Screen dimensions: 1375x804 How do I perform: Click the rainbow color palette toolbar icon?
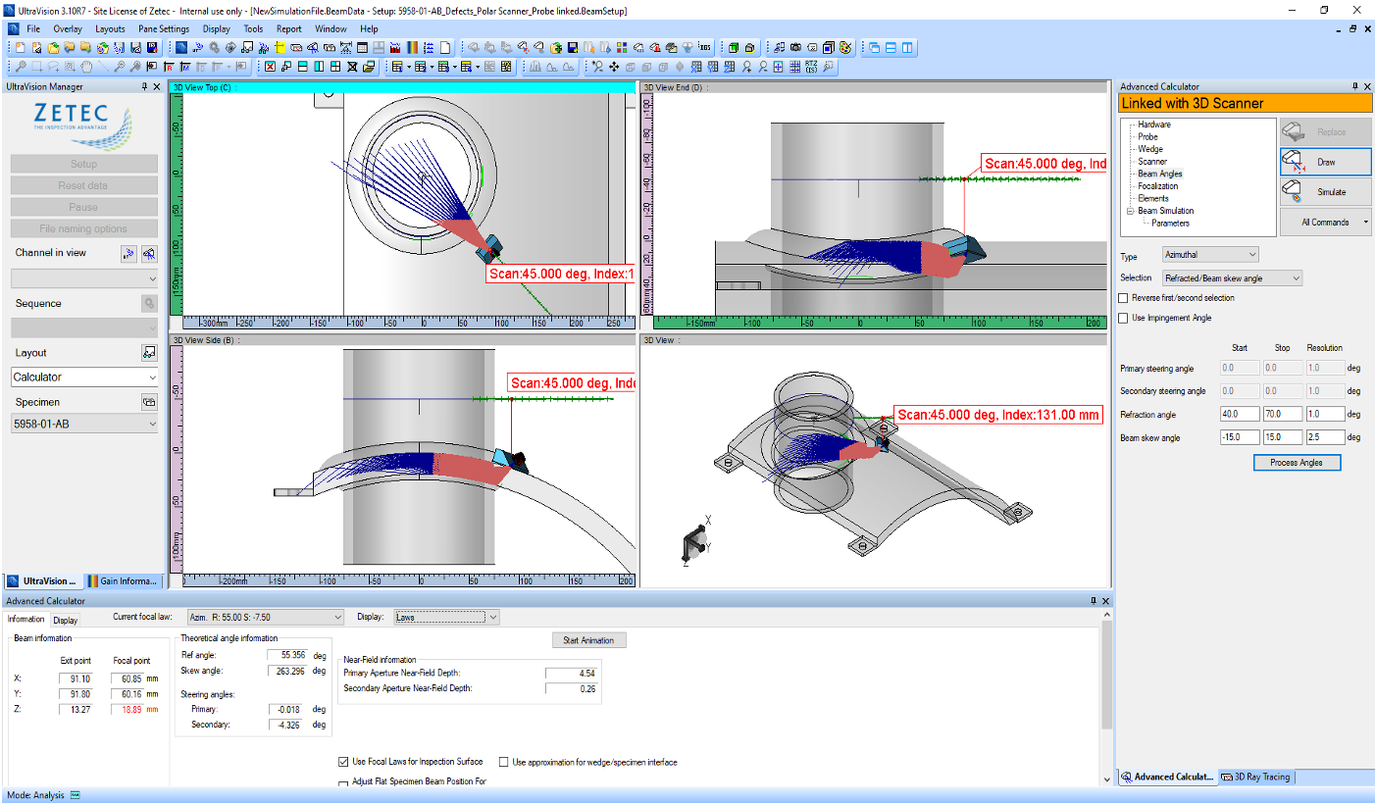(x=412, y=47)
